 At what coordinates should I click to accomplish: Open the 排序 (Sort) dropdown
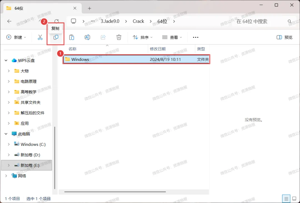(x=142, y=37)
